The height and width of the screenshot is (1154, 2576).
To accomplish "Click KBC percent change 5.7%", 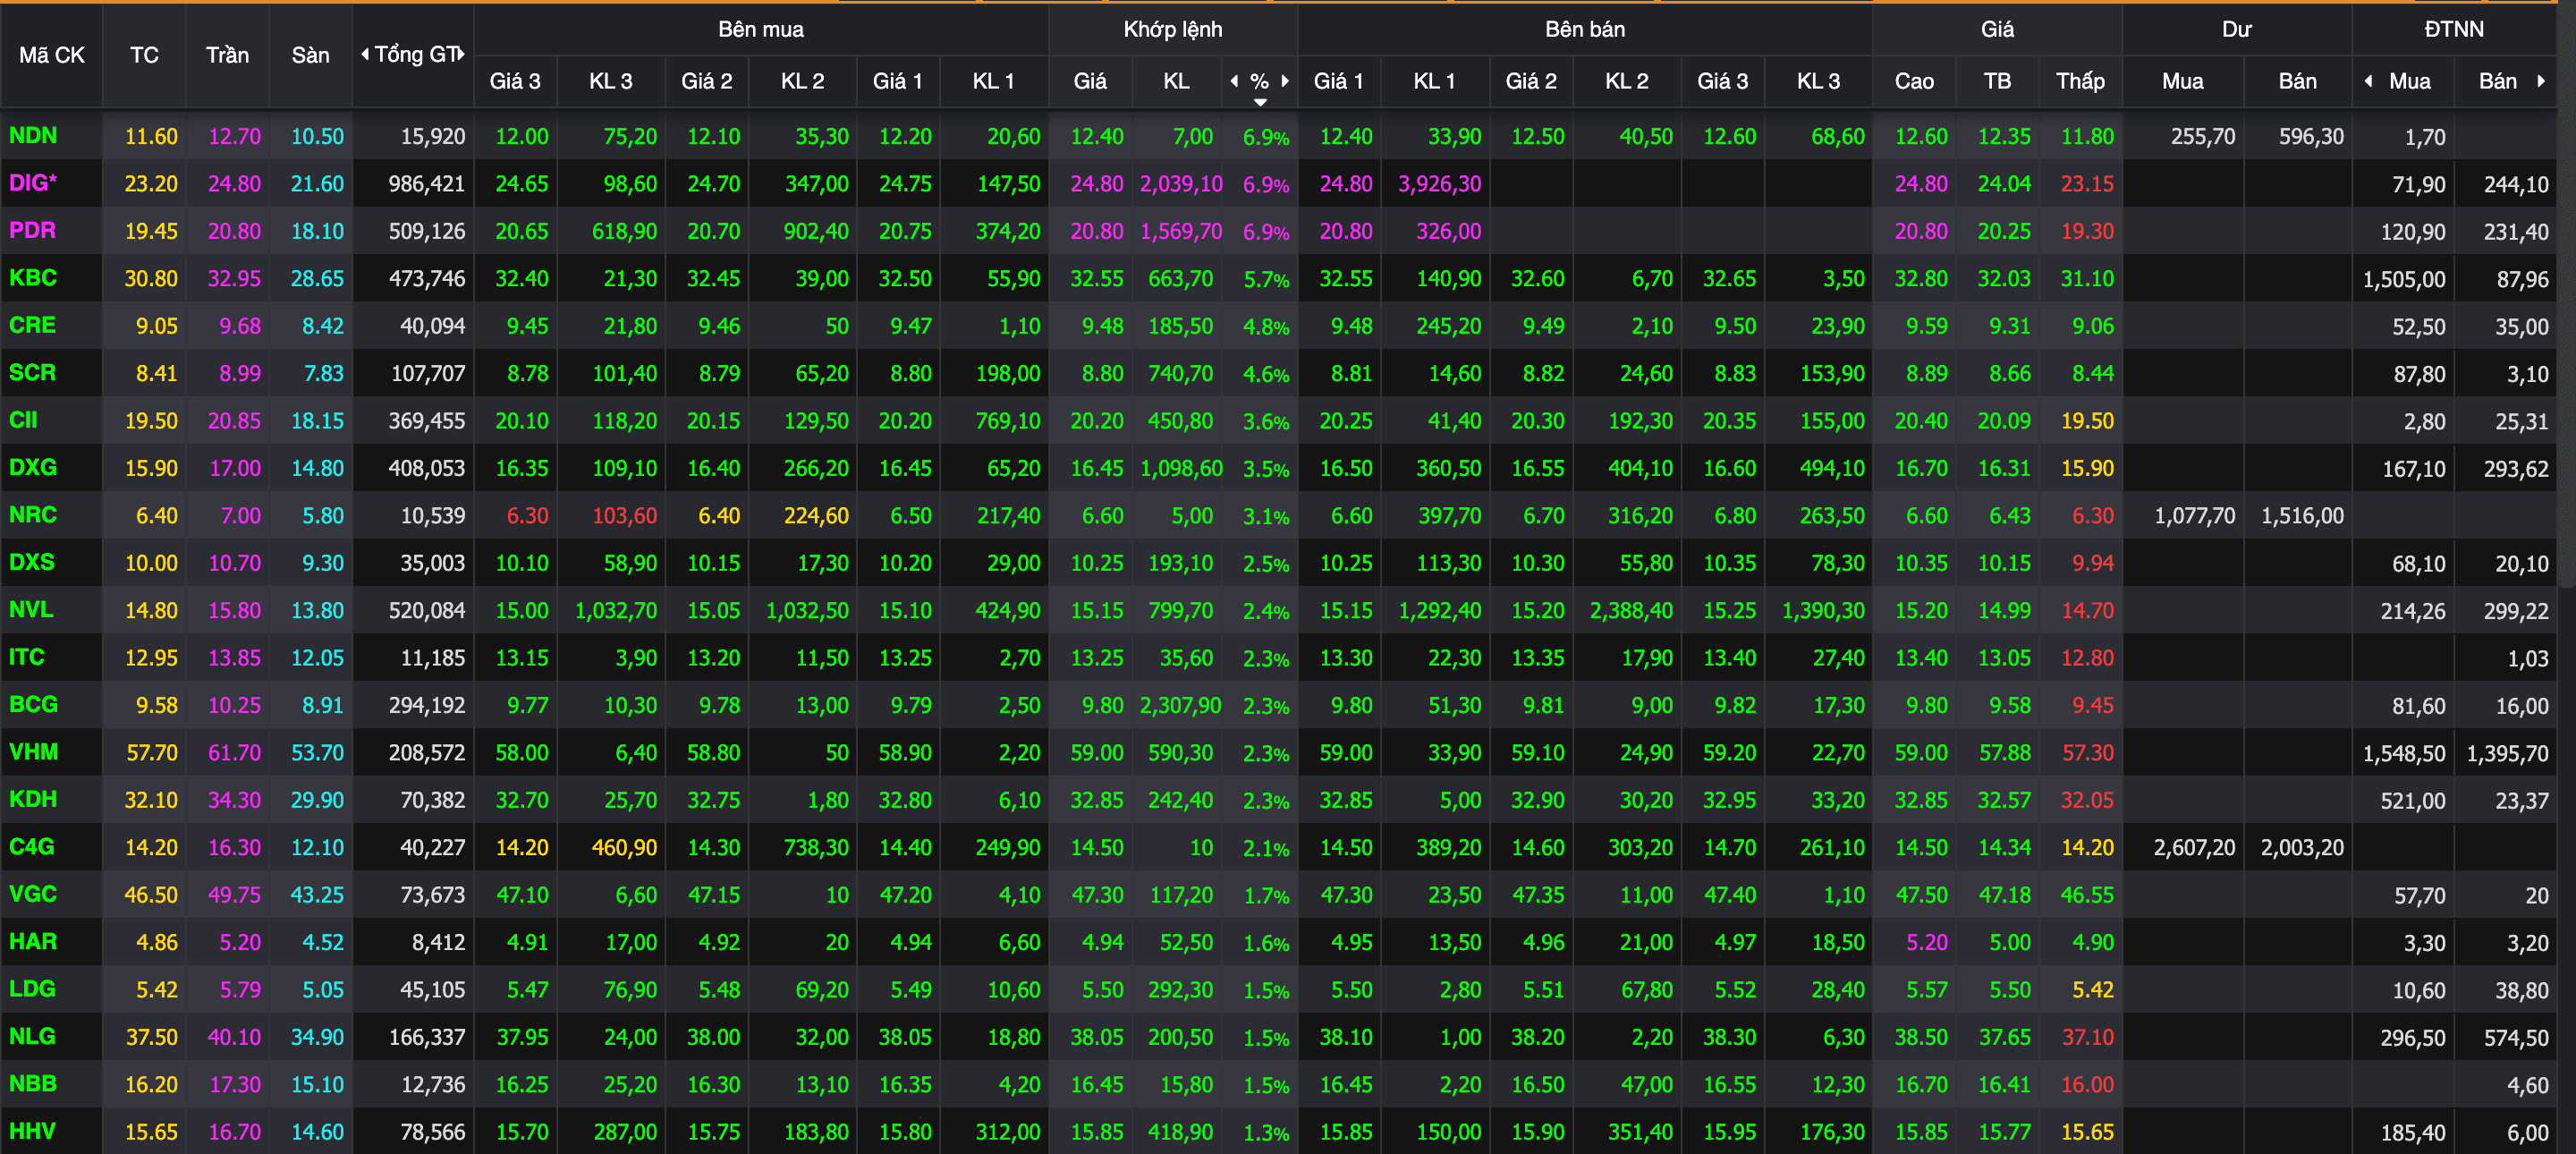I will click(x=1266, y=280).
